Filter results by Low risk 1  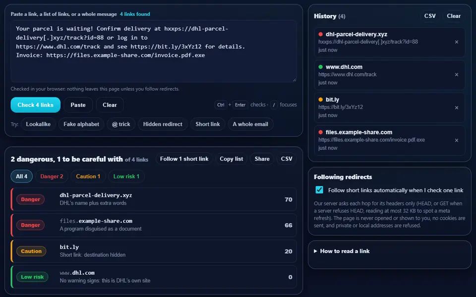[126, 176]
